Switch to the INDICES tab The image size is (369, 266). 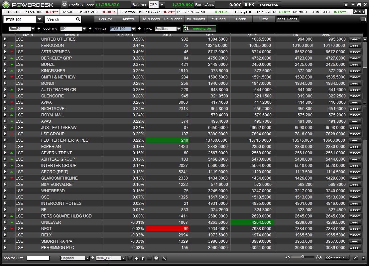click(128, 19)
